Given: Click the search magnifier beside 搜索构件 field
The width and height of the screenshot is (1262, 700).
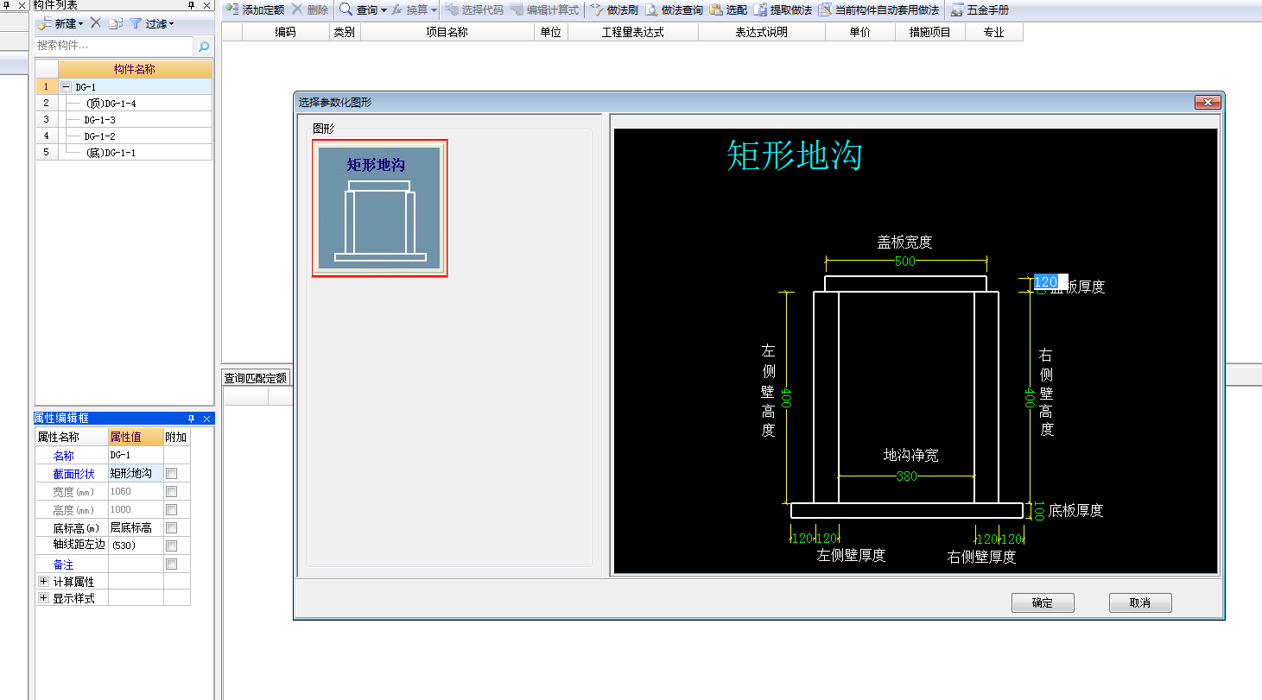Looking at the screenshot, I should pos(204,46).
